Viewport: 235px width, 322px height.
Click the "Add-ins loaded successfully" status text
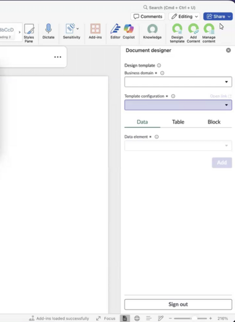pyautogui.click(x=62, y=318)
